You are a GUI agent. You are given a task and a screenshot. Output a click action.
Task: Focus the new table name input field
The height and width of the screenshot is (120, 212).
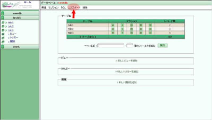(111, 46)
